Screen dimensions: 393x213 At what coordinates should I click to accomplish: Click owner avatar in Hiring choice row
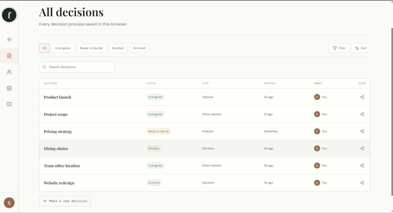(317, 148)
